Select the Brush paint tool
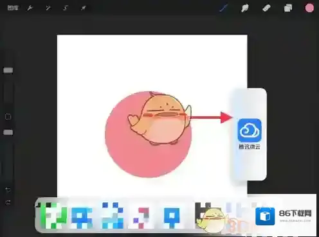 click(224, 8)
